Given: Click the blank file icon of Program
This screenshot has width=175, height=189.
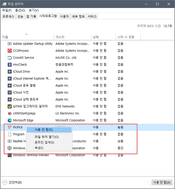Looking at the screenshot, I should pos(10,134).
